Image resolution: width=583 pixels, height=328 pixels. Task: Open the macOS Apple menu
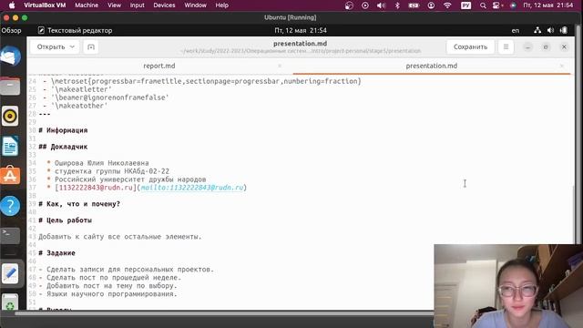[x=12, y=5]
